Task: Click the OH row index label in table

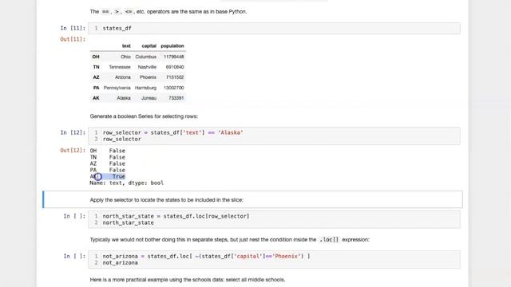Action: 96,57
